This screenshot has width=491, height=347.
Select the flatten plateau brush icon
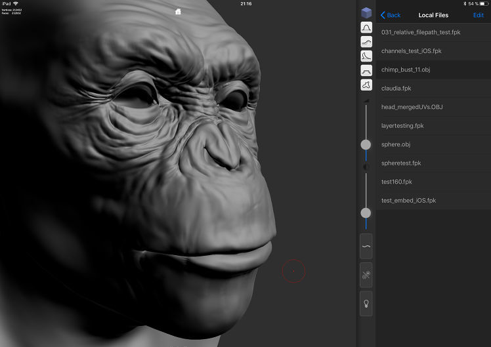click(366, 70)
